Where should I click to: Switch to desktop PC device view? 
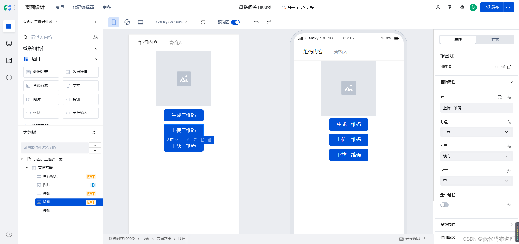click(141, 22)
